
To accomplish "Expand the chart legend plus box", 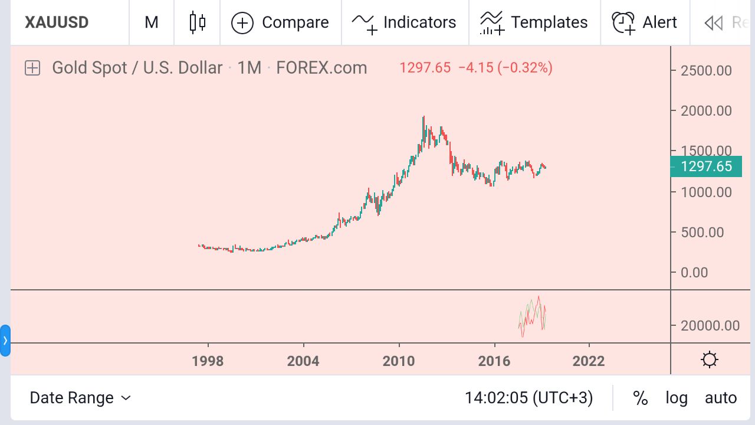I will tap(32, 68).
